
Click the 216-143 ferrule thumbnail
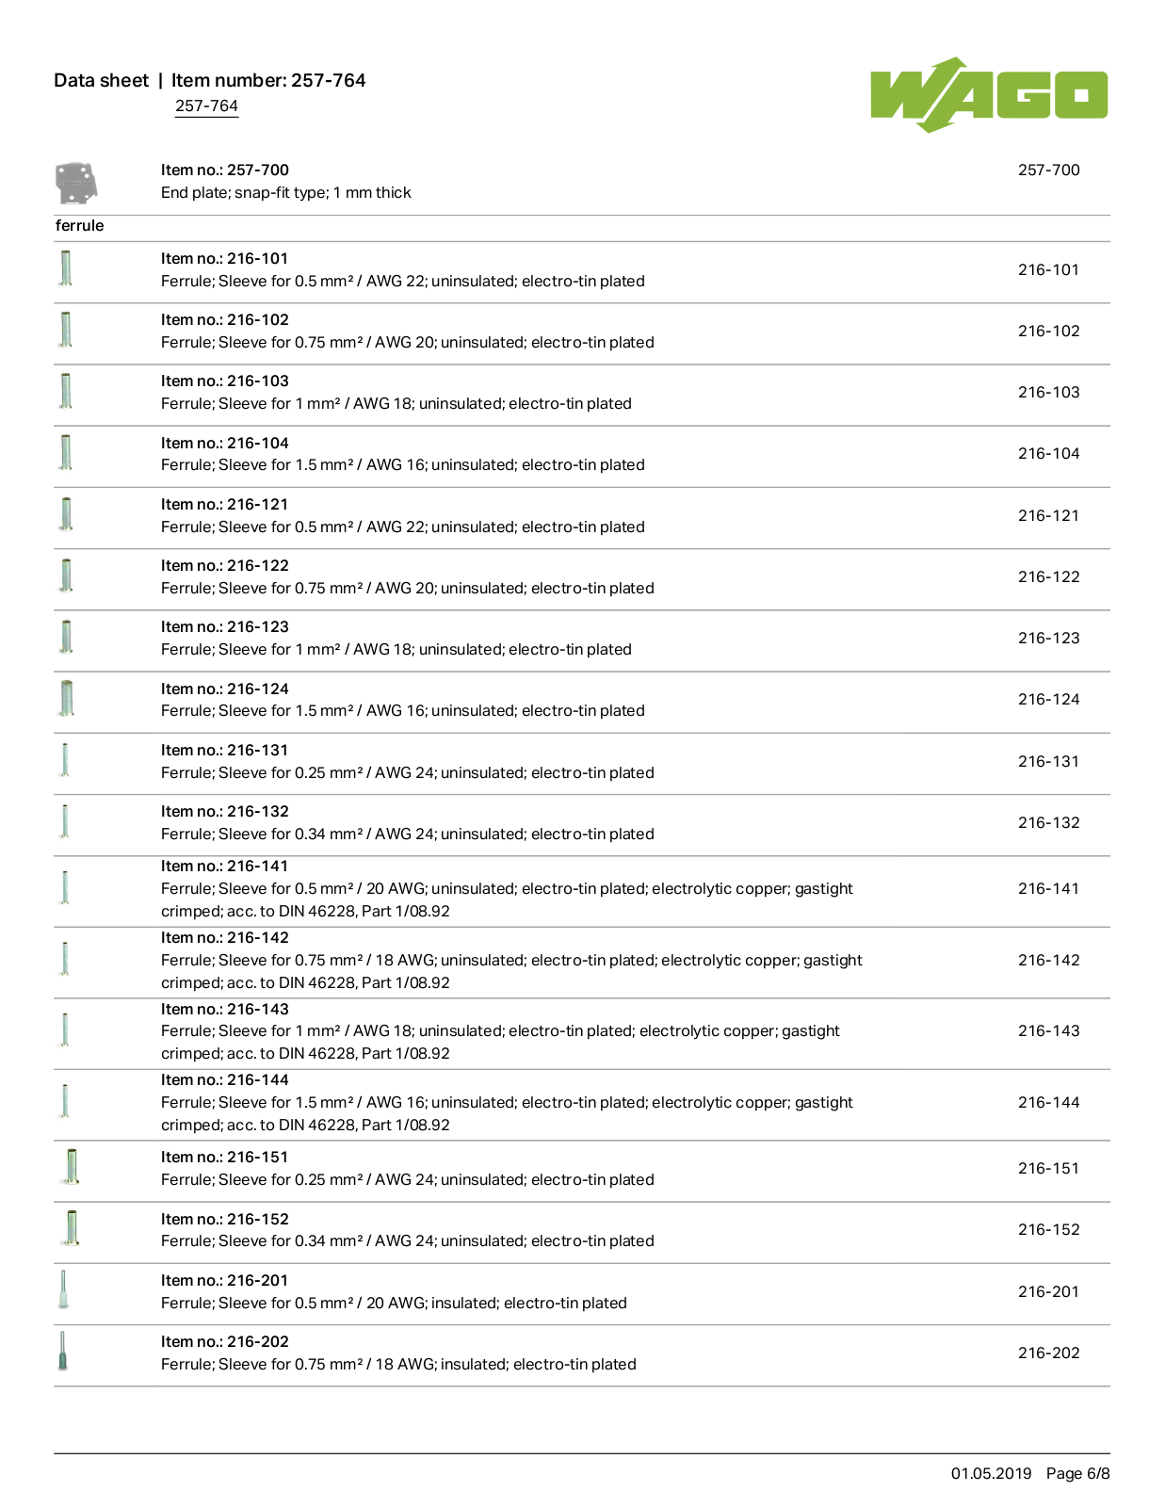[x=65, y=1029]
